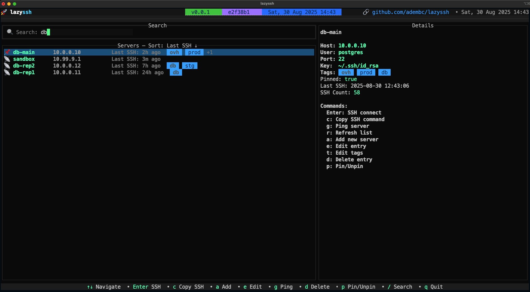530x292 pixels.
Task: Click the magnifying glass search icon
Action: pos(10,32)
